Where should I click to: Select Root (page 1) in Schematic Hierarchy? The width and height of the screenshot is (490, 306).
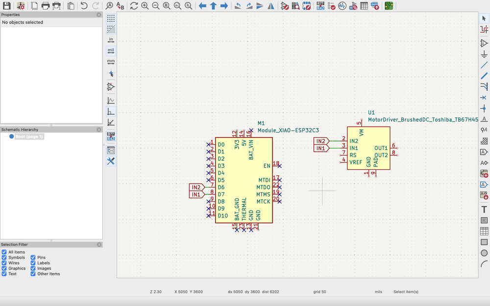(x=29, y=137)
